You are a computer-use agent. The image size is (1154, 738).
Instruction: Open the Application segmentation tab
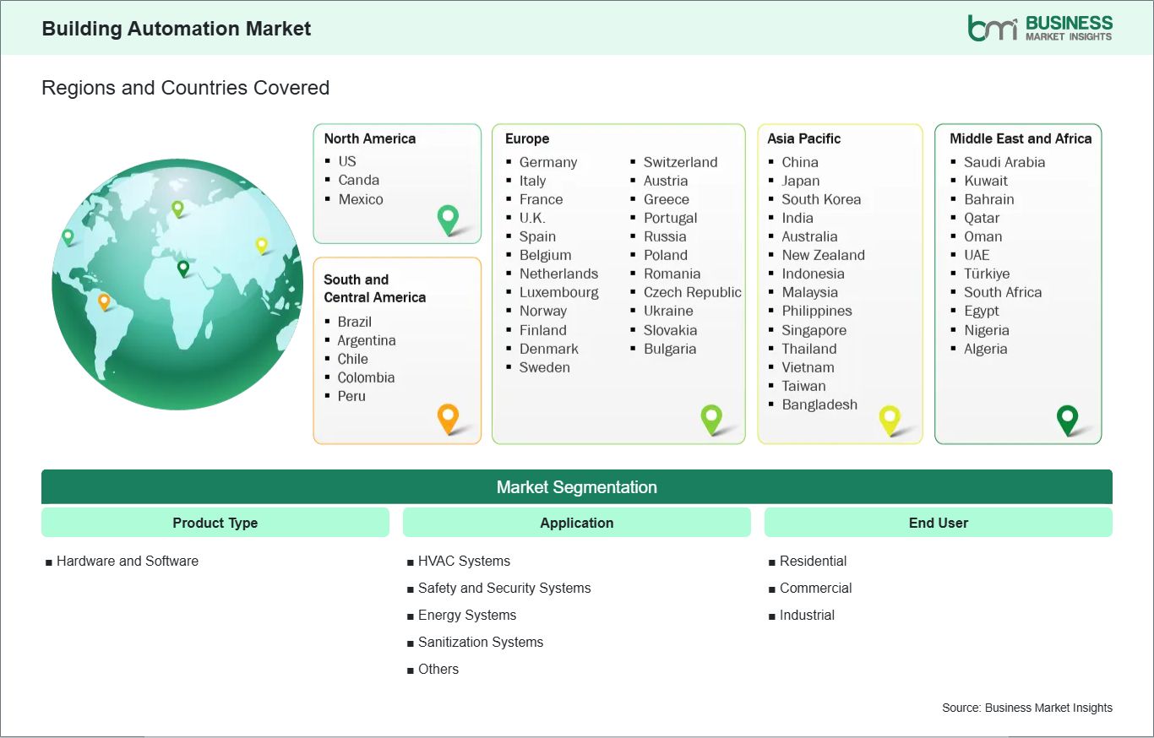(x=576, y=522)
